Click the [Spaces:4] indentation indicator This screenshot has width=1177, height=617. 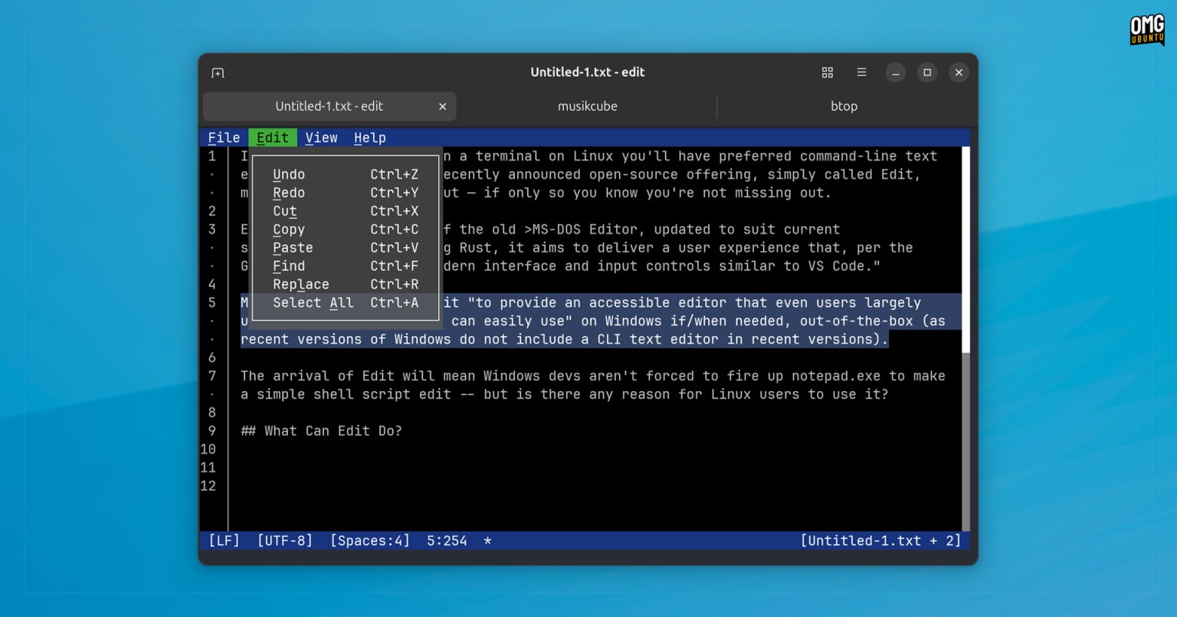click(370, 540)
